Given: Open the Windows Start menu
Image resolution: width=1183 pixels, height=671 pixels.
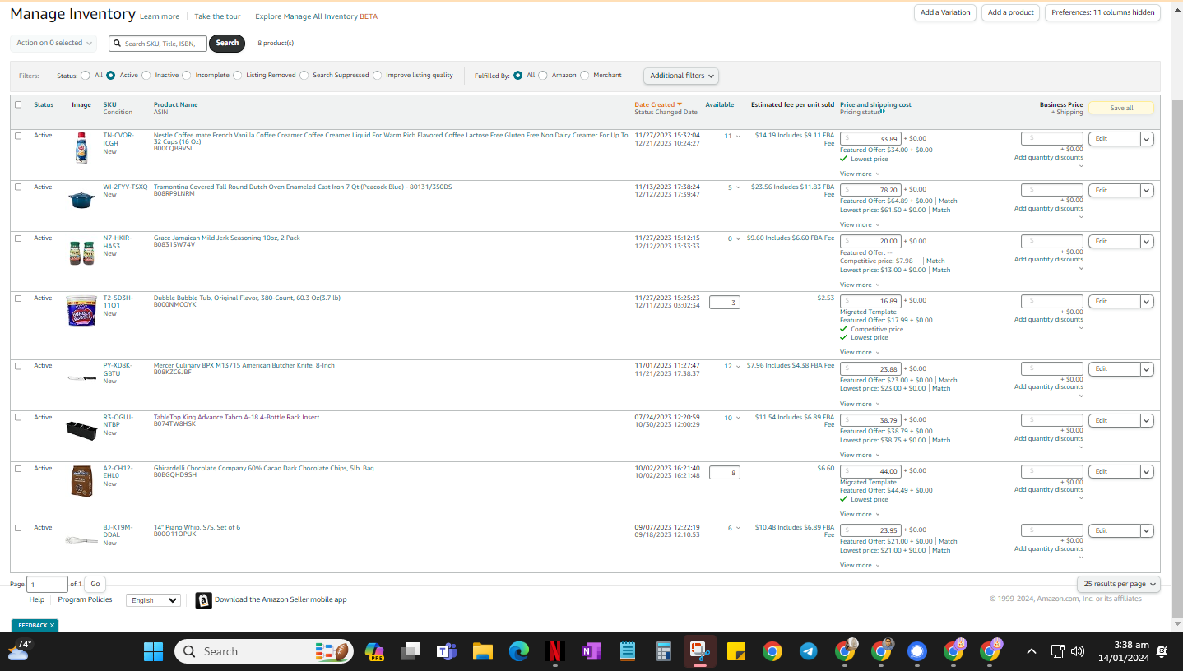Looking at the screenshot, I should point(153,651).
